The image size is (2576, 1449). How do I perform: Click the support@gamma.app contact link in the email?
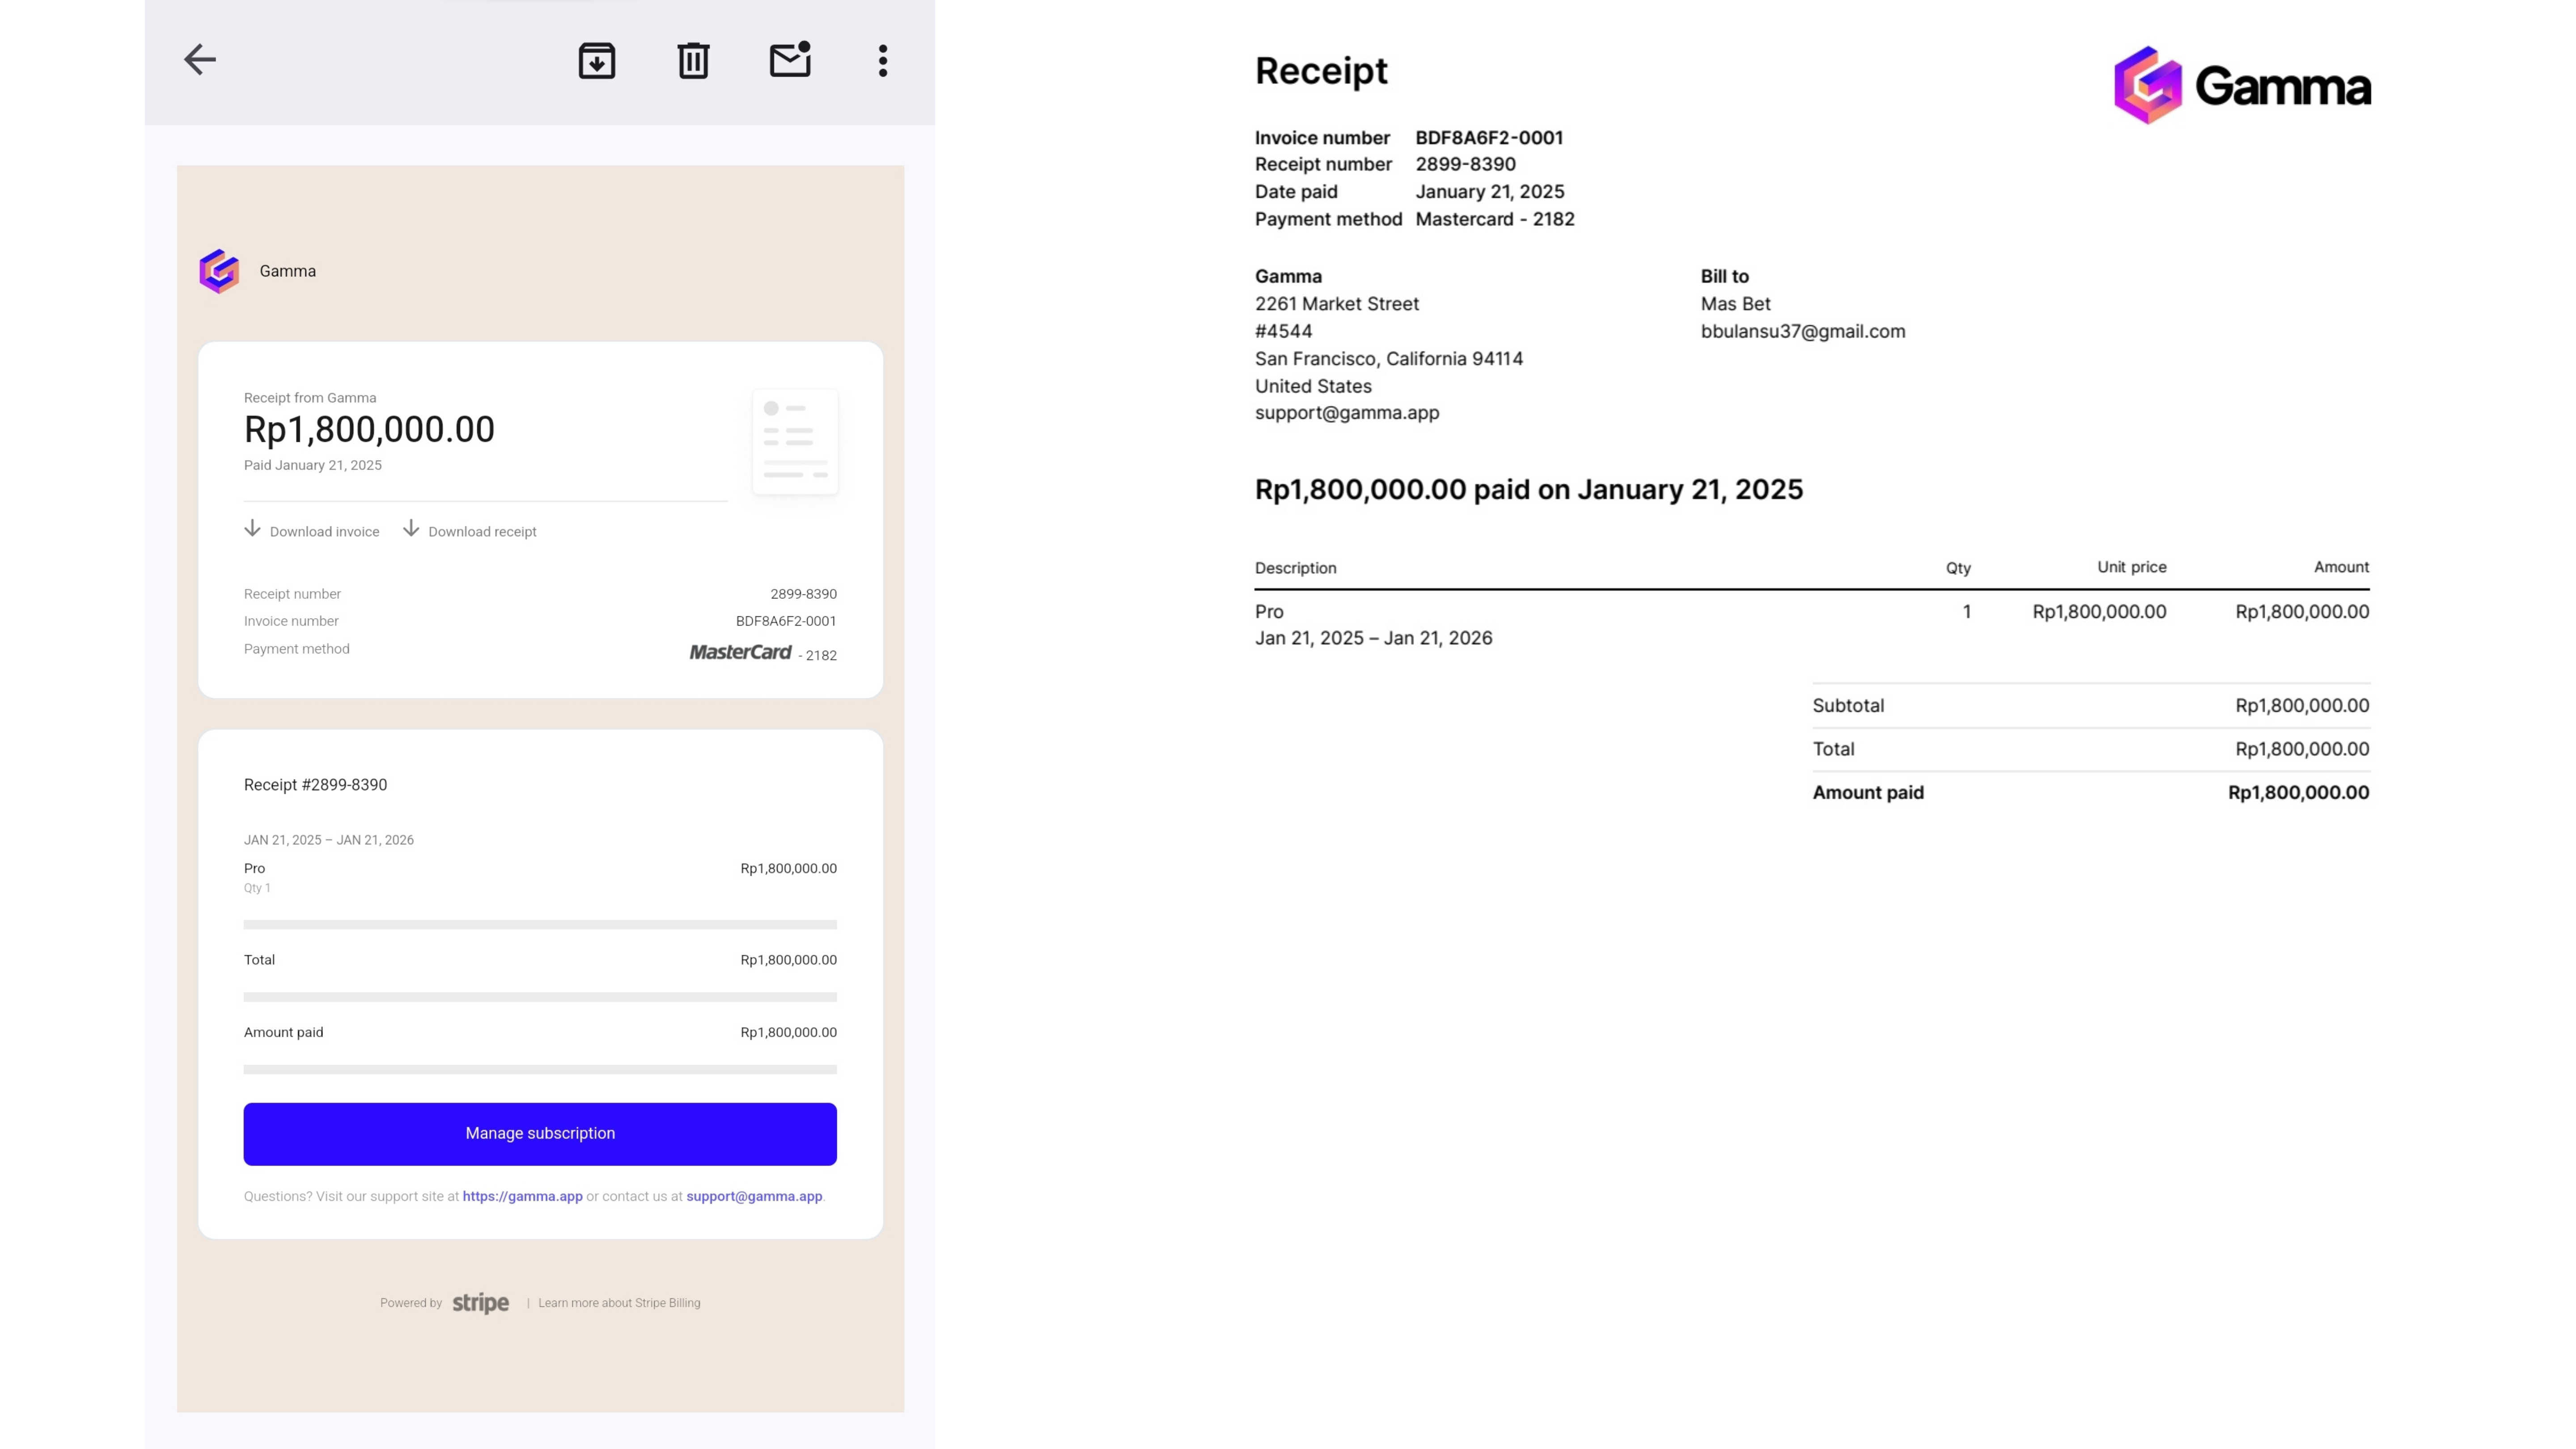click(x=754, y=1196)
